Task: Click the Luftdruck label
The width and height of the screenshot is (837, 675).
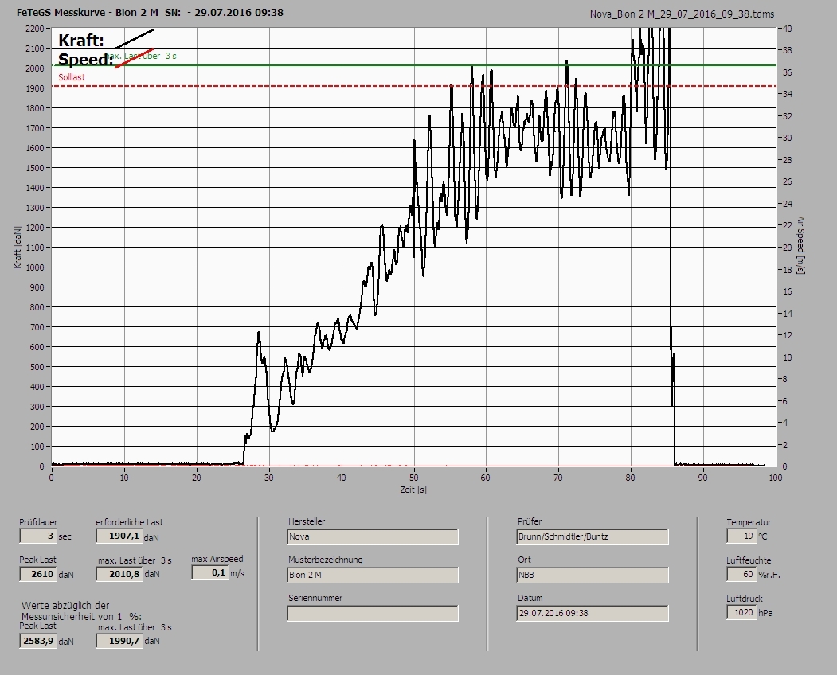Action: [744, 599]
